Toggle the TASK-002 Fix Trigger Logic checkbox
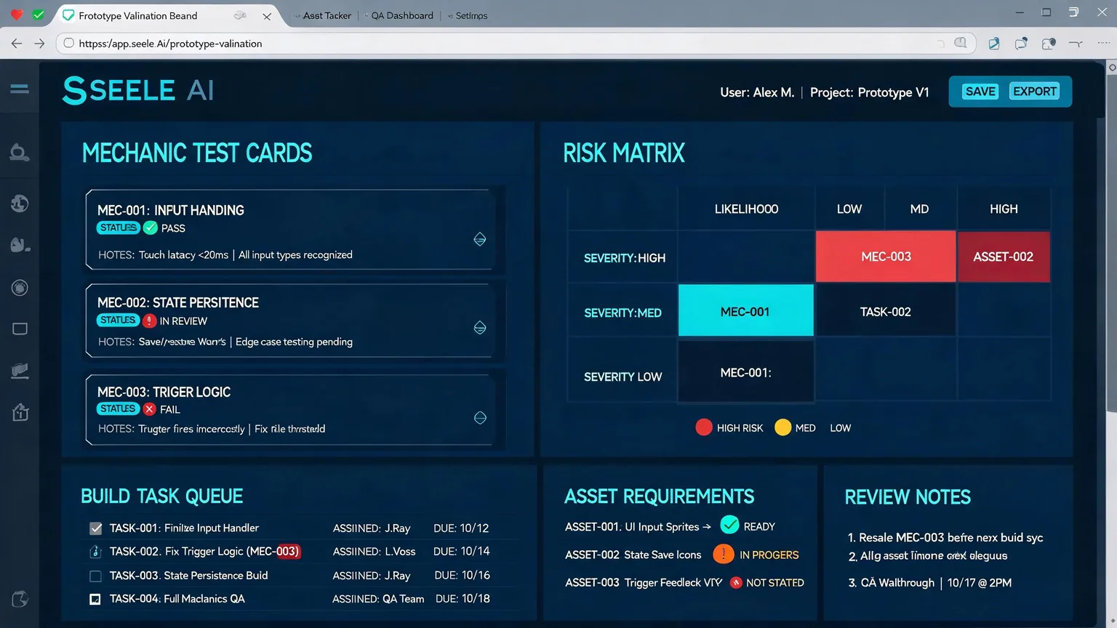This screenshot has height=628, width=1117. pyautogui.click(x=95, y=552)
